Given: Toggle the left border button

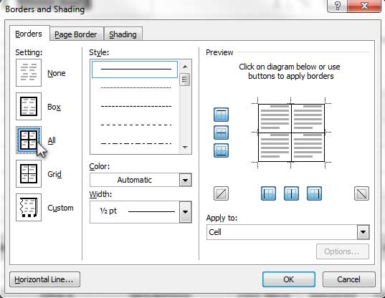Looking at the screenshot, I should coord(268,193).
